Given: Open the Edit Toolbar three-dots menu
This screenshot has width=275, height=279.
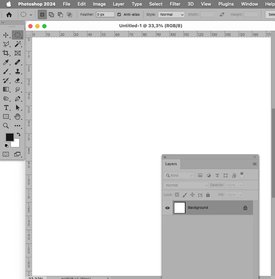Looking at the screenshot, I should (x=17, y=126).
